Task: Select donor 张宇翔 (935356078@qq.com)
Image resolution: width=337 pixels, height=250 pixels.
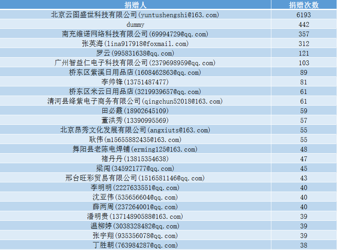Action: (x=135, y=235)
